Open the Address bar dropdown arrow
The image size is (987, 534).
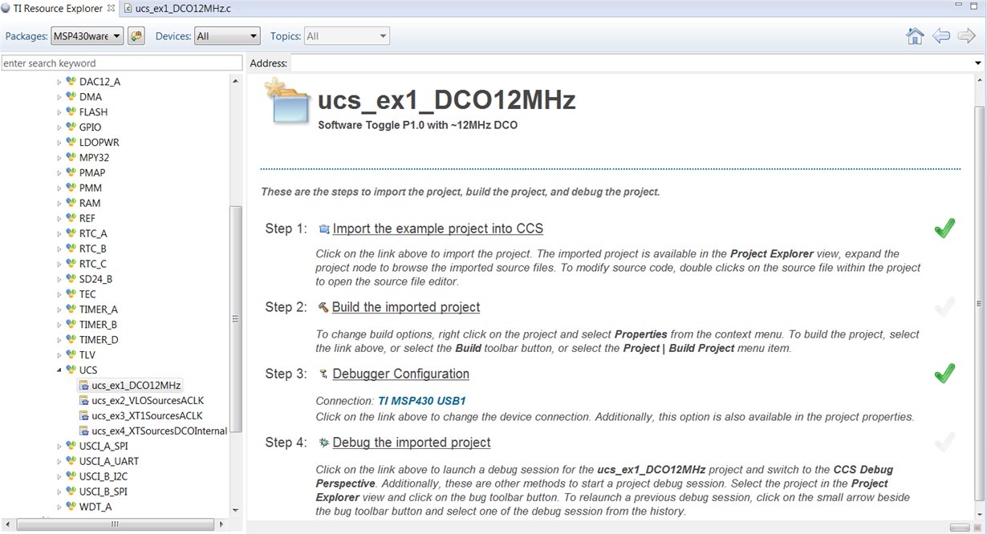click(x=978, y=63)
